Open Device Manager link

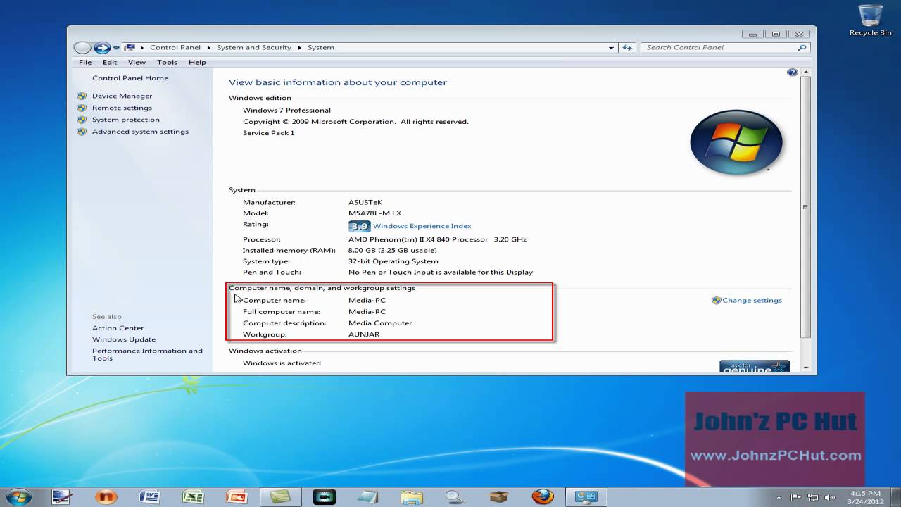tap(122, 96)
